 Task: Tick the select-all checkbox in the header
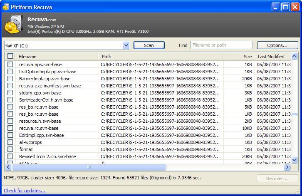click(x=10, y=56)
